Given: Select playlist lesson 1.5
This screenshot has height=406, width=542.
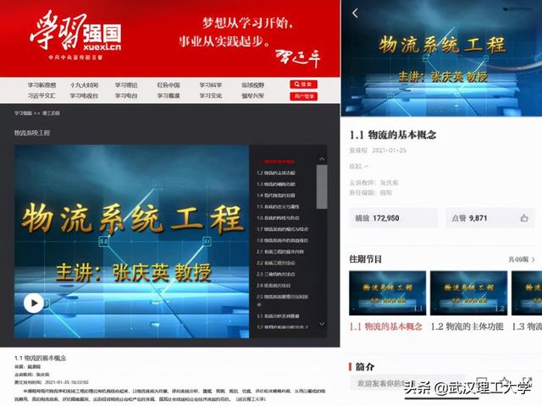Looking at the screenshot, I should 279,206.
